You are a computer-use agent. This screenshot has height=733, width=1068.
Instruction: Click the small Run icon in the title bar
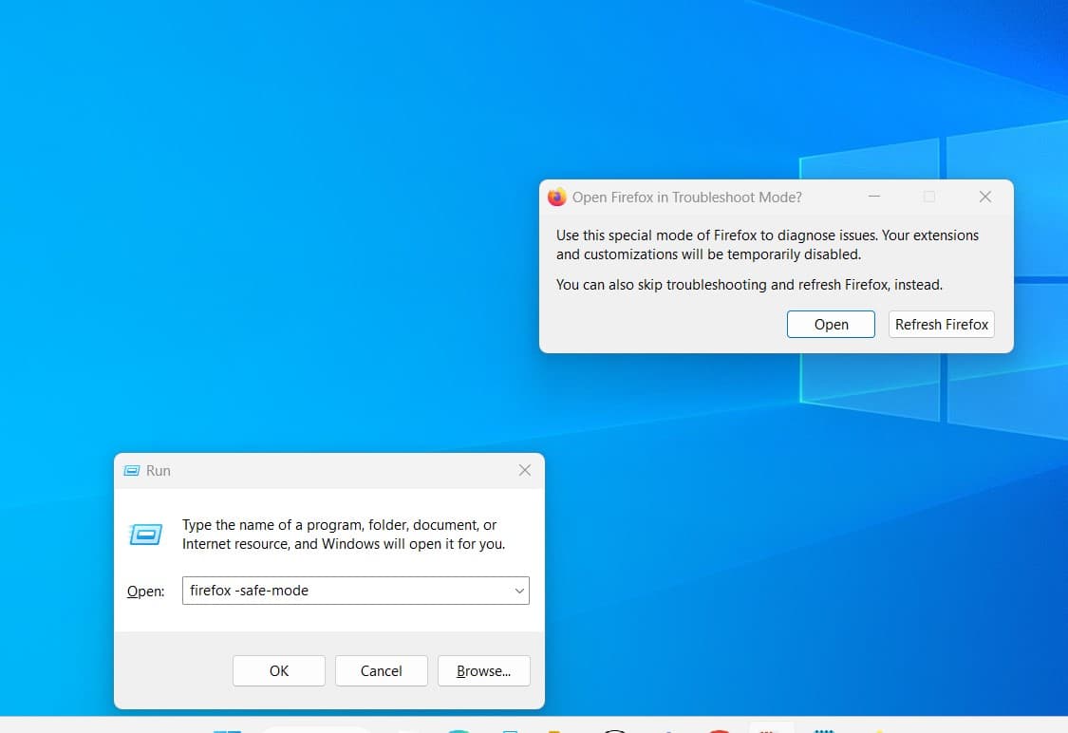click(x=131, y=471)
